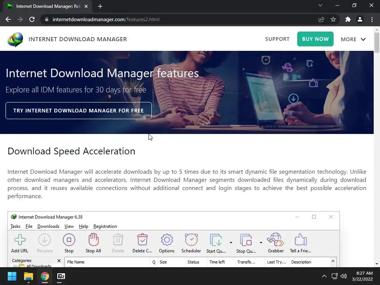Open the SUPPORT link
Image resolution: width=380 pixels, height=285 pixels.
coord(277,39)
